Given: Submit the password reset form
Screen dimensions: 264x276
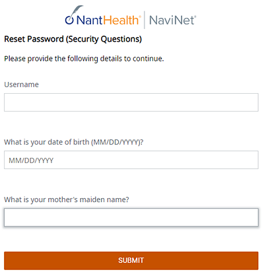Looking at the screenshot, I should click(x=131, y=261).
